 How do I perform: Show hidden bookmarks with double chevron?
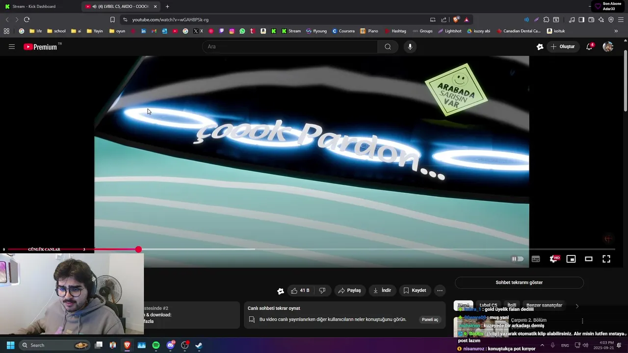tap(616, 31)
